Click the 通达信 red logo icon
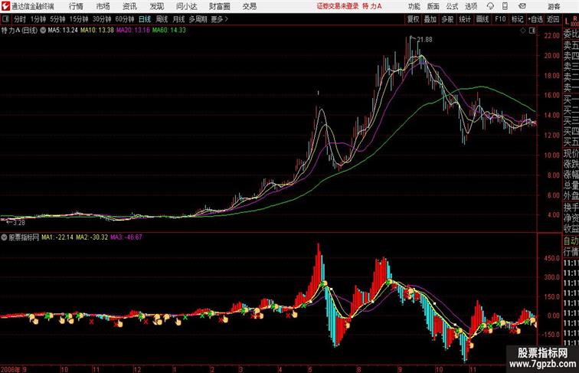The image size is (579, 373). click(5, 6)
